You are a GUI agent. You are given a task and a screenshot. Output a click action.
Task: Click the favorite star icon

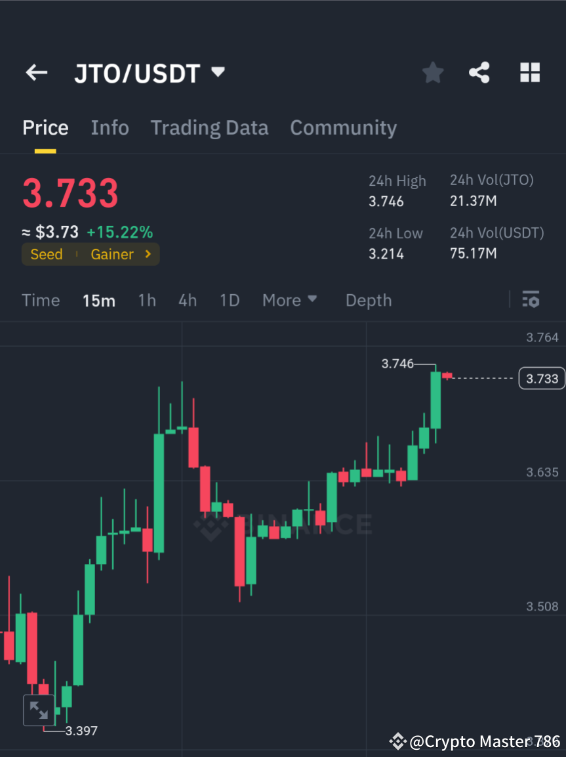click(x=432, y=73)
